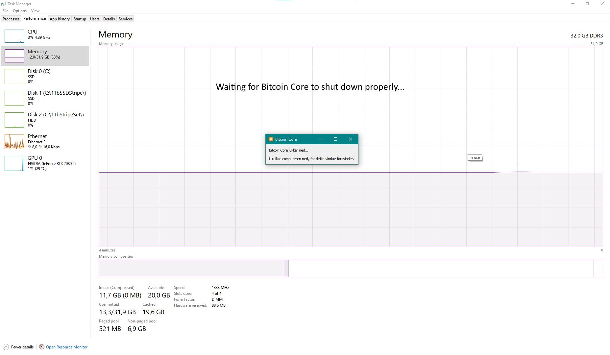Click the Bitcoin Core orange logo icon
The height and width of the screenshot is (355, 610).
coord(271,139)
